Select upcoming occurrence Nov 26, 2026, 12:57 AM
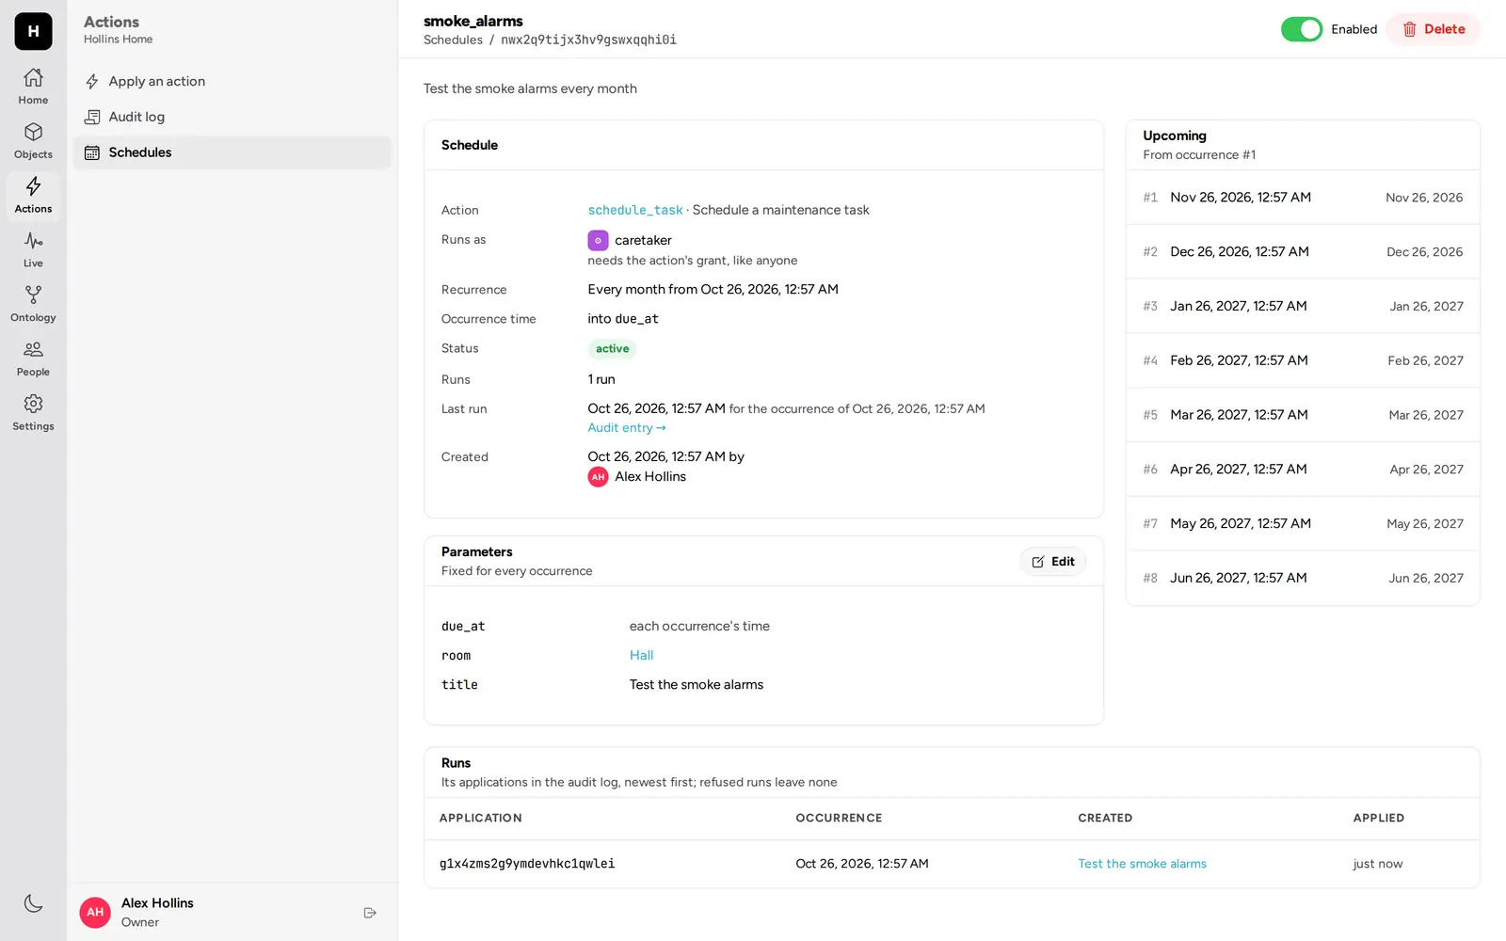Image resolution: width=1506 pixels, height=941 pixels. tap(1303, 198)
